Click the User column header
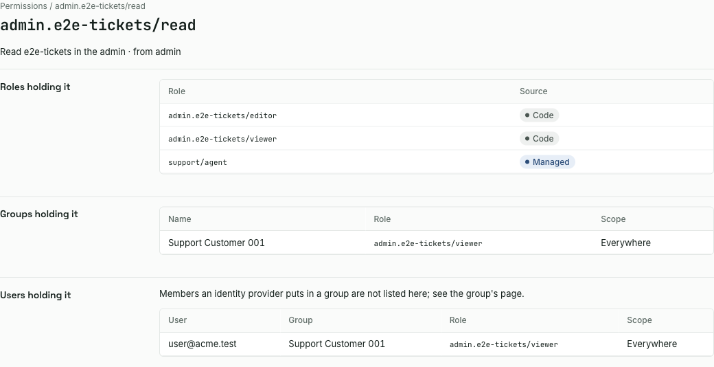This screenshot has width=714, height=367. 177,320
